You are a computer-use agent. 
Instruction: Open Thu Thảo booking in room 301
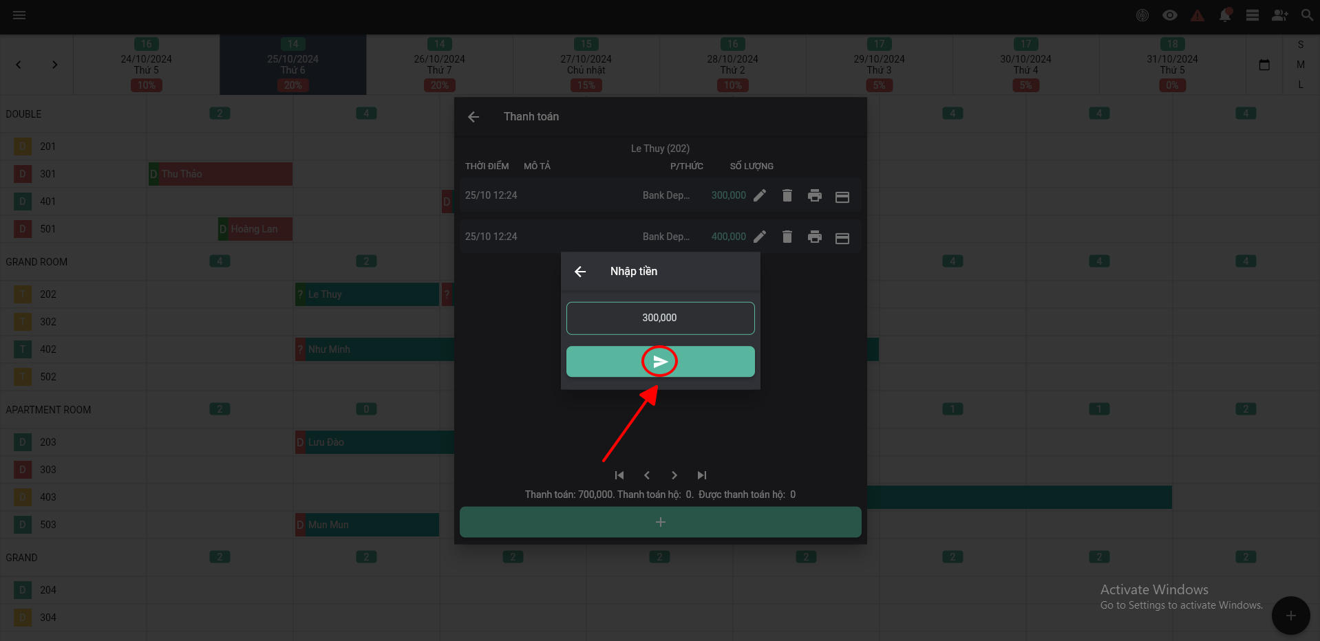point(221,174)
